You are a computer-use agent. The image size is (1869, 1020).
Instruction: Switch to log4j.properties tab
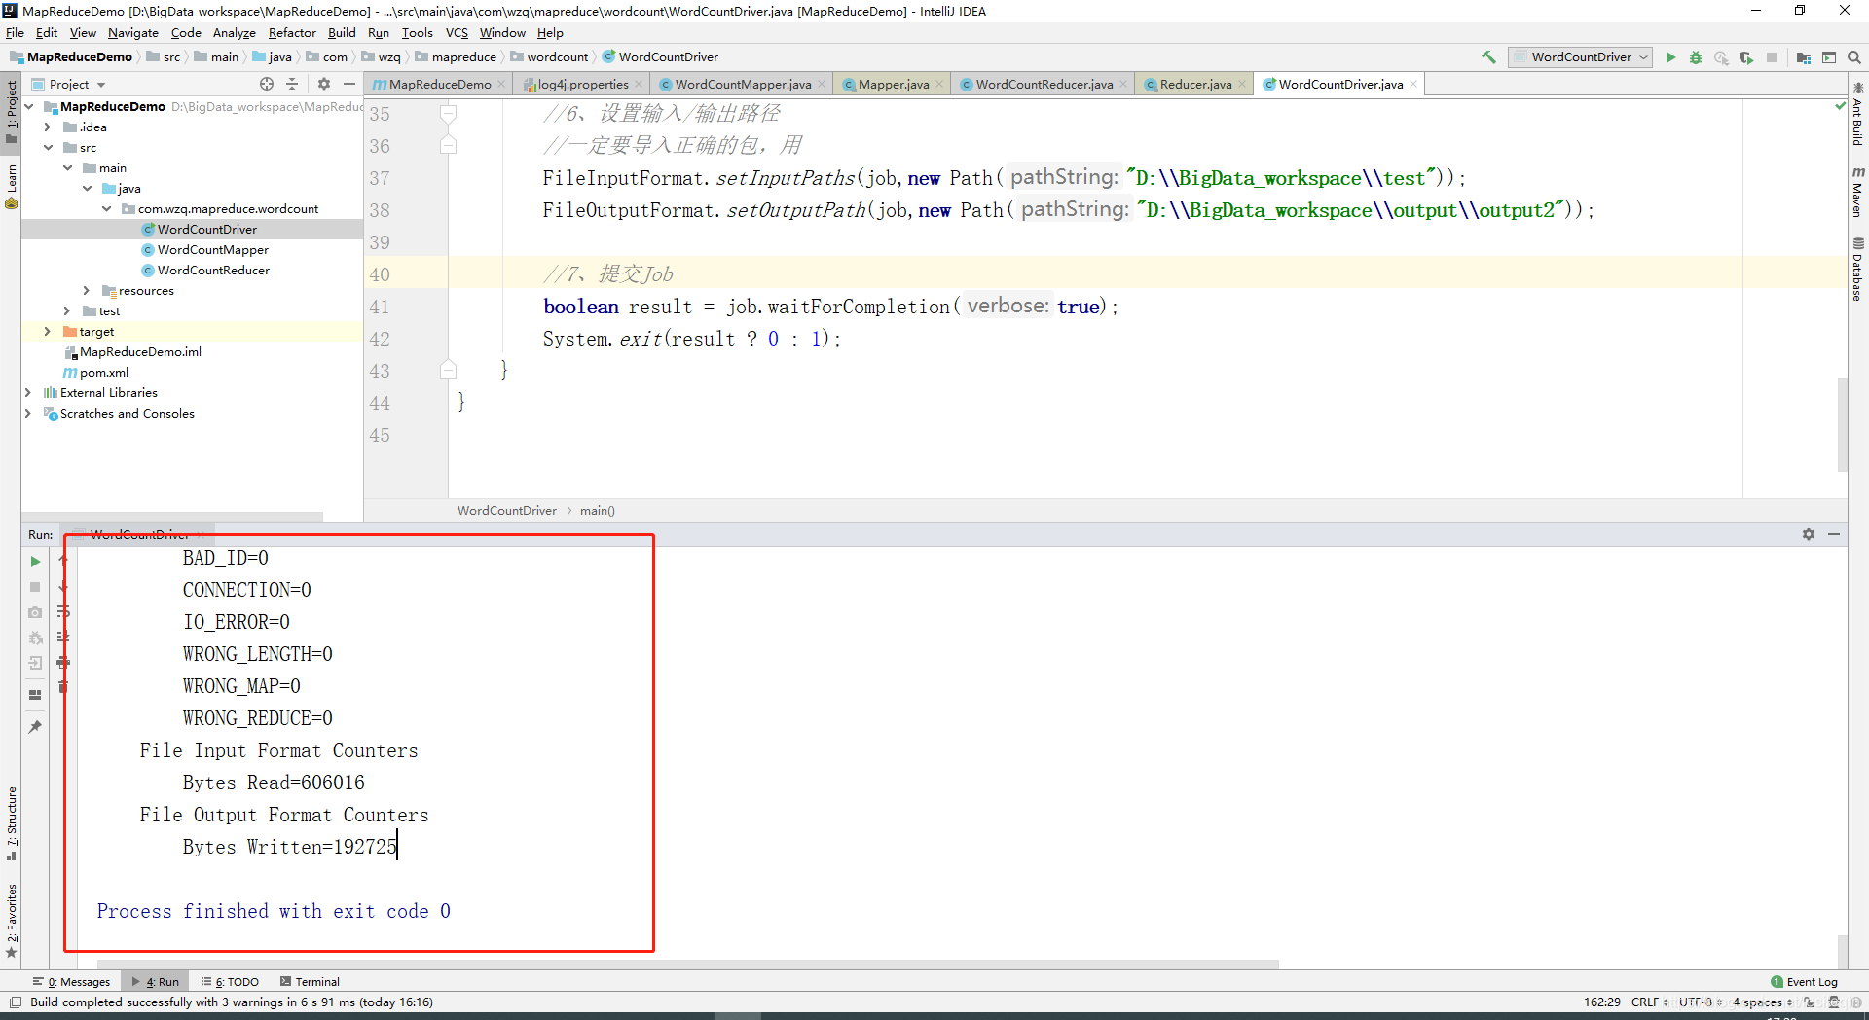(x=582, y=85)
